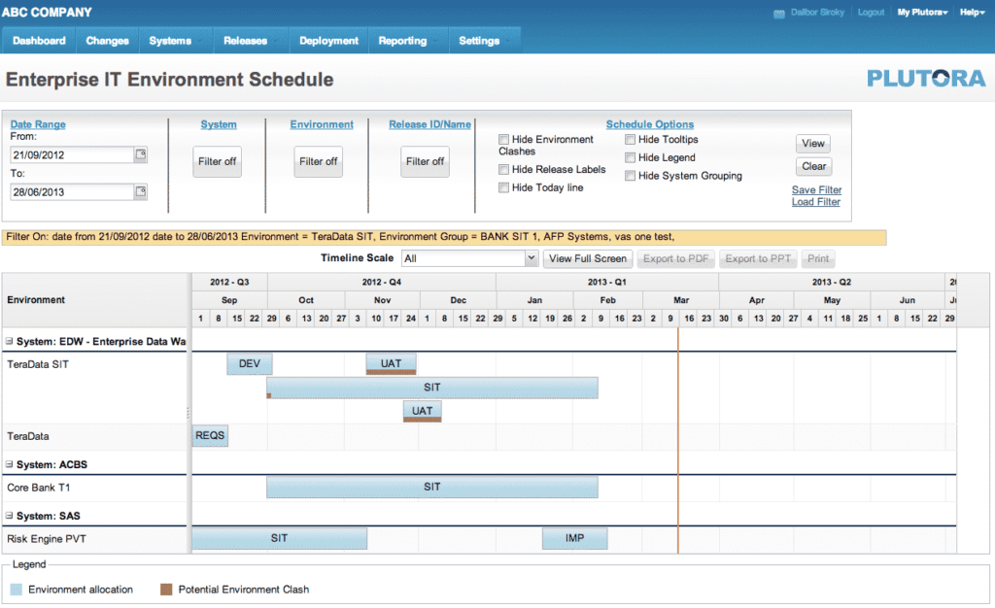The image size is (995, 608).
Task: Click View Full Screen button
Action: tap(588, 258)
